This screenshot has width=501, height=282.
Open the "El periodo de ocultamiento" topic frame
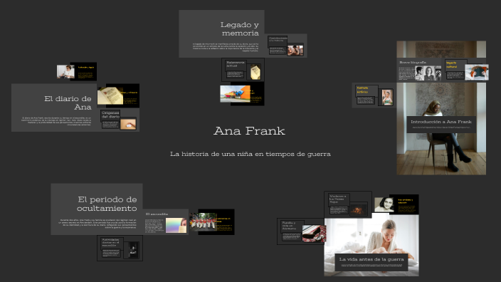(97, 209)
